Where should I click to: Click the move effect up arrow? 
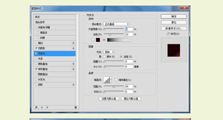click(x=42, y=107)
